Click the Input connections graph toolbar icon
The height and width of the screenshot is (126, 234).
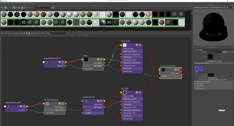[x=2, y=33]
